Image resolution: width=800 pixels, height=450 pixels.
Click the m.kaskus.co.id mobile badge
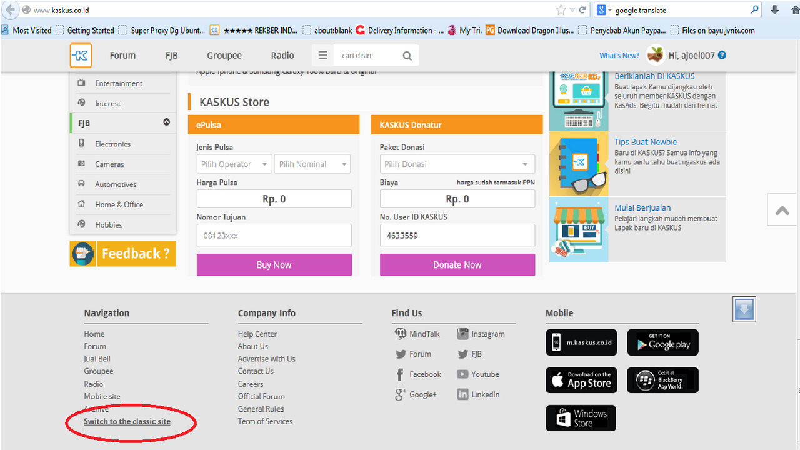[582, 342]
